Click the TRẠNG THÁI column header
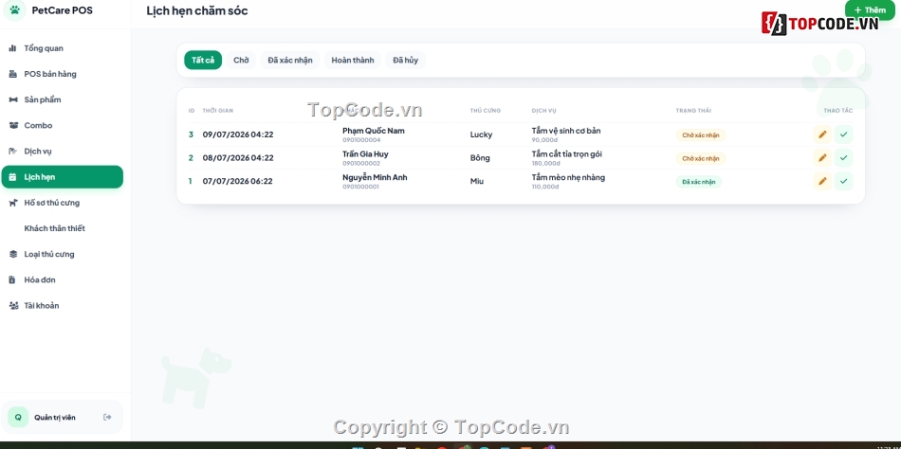This screenshot has width=901, height=449. click(x=693, y=111)
